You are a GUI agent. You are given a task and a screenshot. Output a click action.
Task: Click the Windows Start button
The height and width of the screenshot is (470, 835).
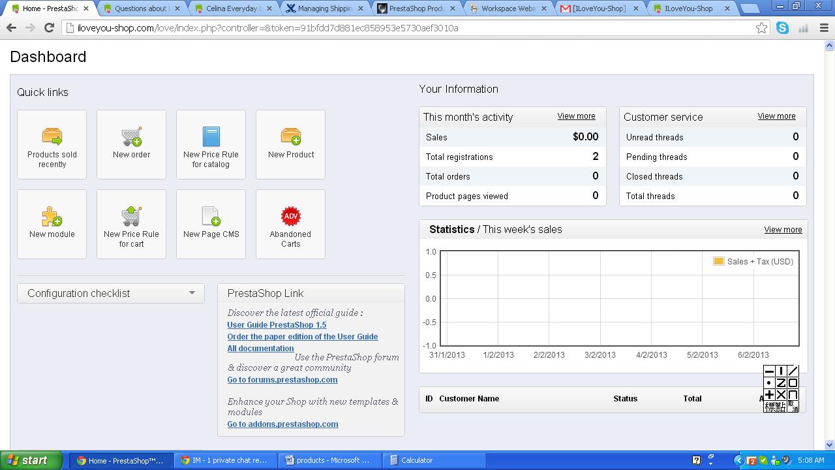pyautogui.click(x=31, y=460)
